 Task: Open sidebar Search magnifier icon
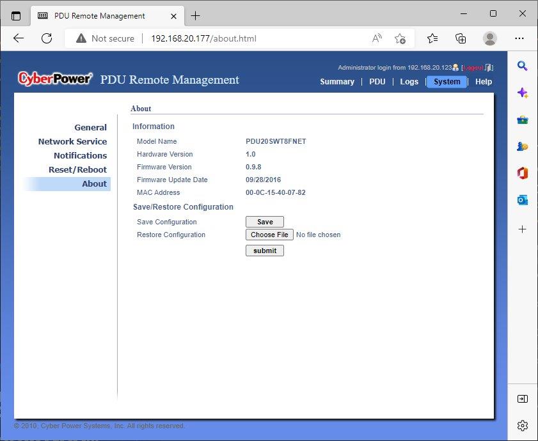tap(522, 65)
